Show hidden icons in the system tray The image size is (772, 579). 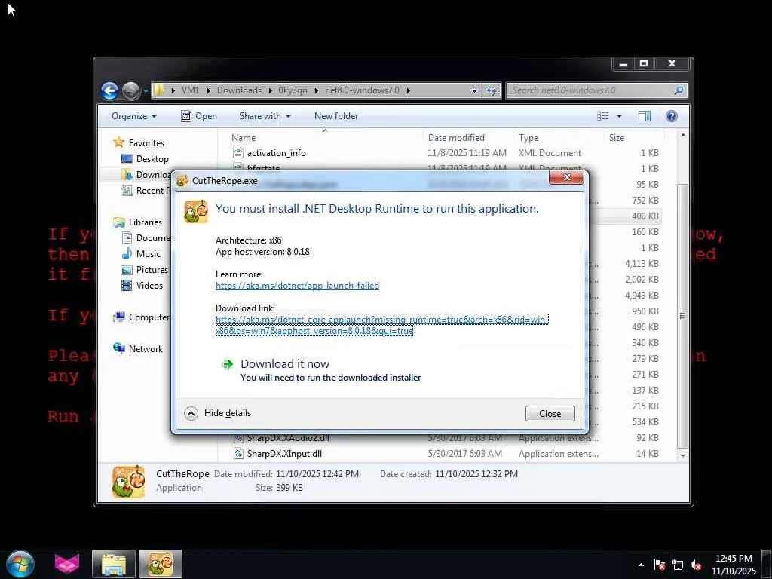pos(641,565)
